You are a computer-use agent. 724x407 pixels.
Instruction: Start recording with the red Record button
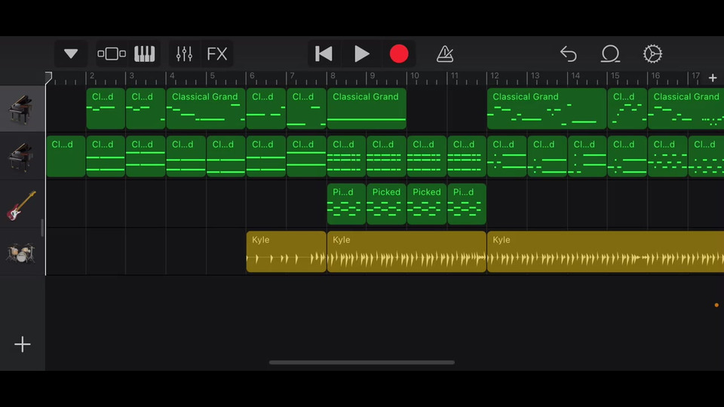pos(399,54)
